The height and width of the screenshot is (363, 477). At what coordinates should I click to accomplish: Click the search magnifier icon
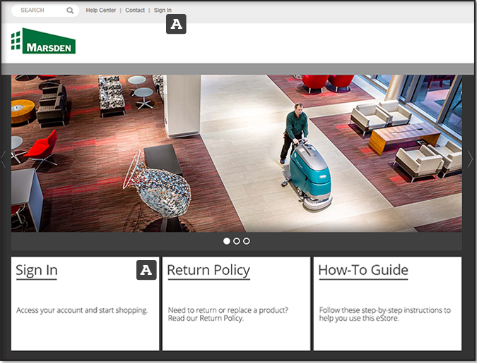[x=70, y=11]
